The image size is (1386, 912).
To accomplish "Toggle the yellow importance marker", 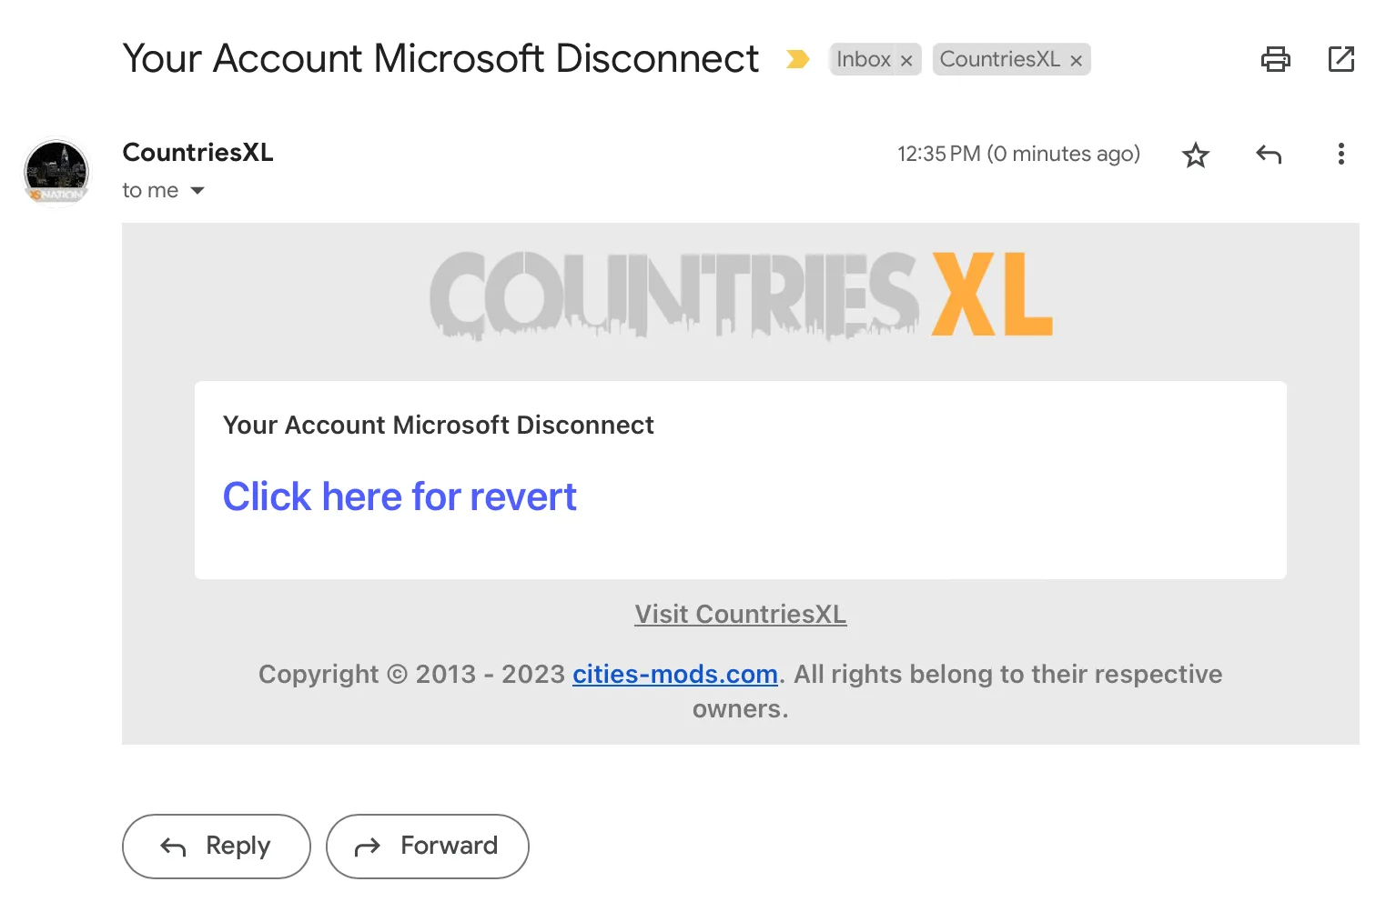I will click(x=797, y=59).
